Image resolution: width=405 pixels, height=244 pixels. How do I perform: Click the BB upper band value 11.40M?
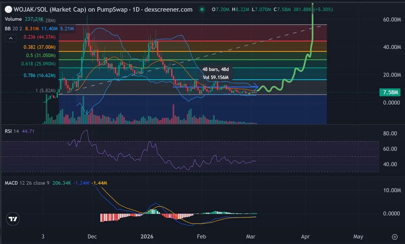click(50, 29)
